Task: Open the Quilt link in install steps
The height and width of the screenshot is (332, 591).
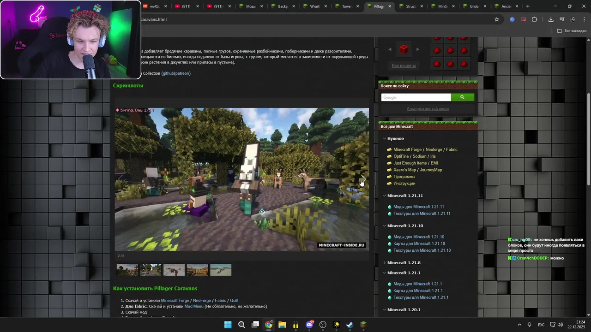Action: (234, 301)
